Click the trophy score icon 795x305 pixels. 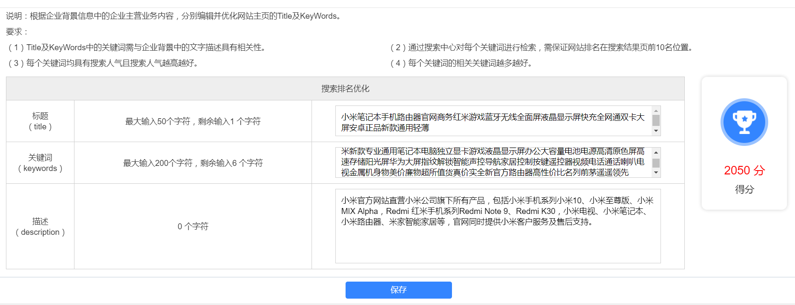point(744,122)
